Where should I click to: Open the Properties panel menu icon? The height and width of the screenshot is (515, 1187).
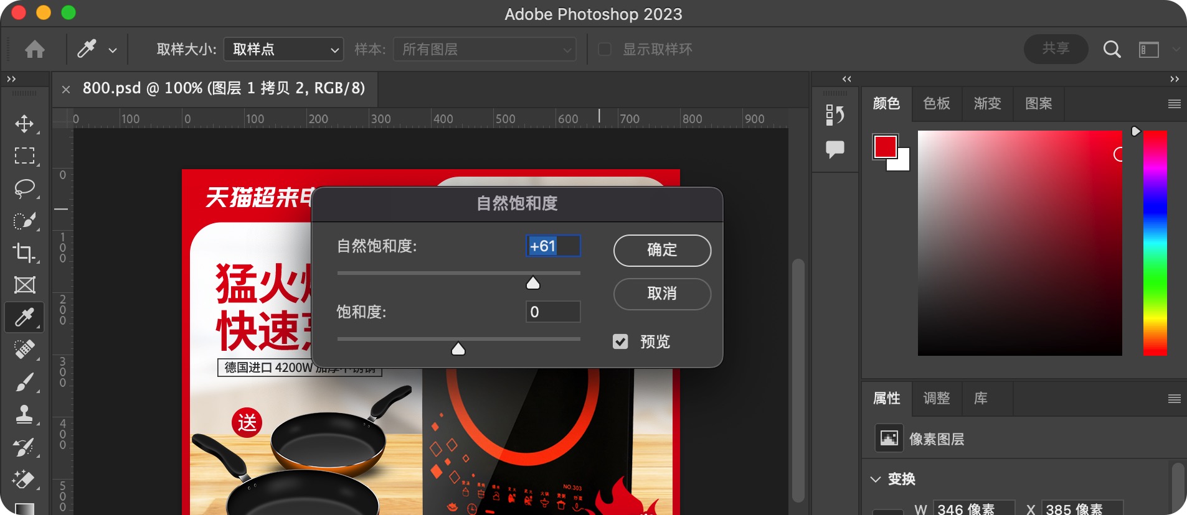pyautogui.click(x=1174, y=399)
